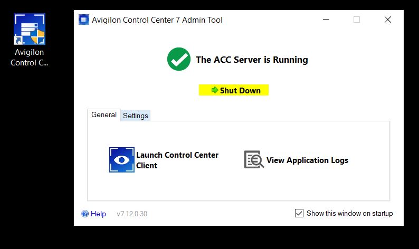Open the Help link text
This screenshot has width=419, height=249.
[98, 214]
